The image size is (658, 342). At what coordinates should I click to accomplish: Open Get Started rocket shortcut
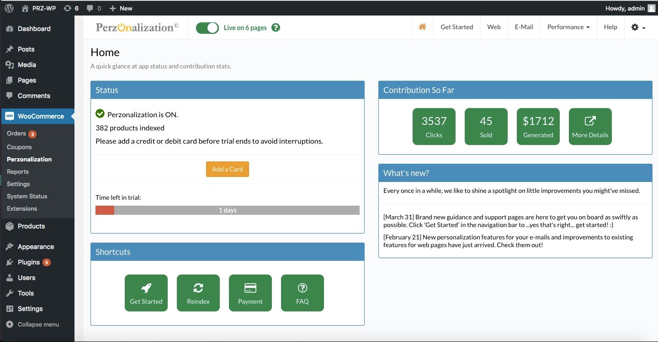point(146,293)
